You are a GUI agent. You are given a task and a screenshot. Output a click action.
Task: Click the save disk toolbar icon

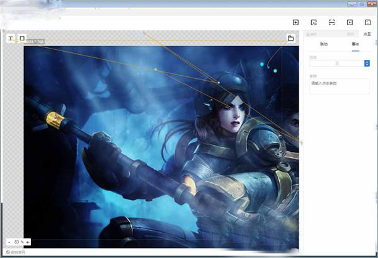click(368, 23)
